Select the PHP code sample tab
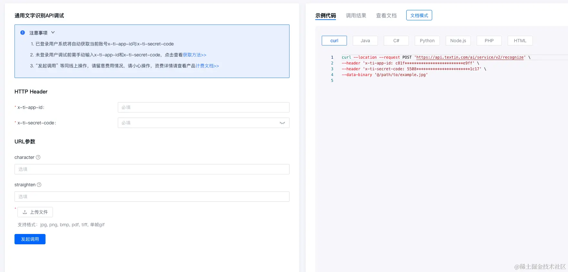The height and width of the screenshot is (272, 568). coord(489,41)
